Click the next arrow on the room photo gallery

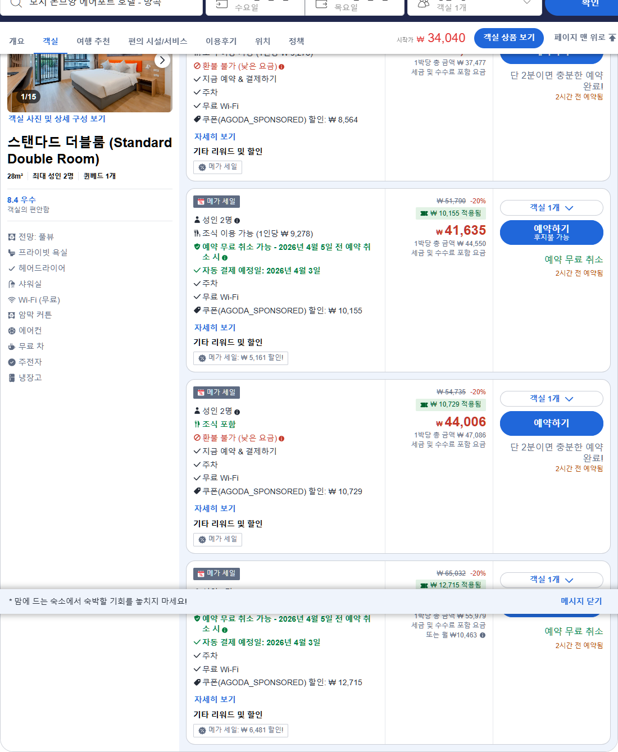[162, 60]
